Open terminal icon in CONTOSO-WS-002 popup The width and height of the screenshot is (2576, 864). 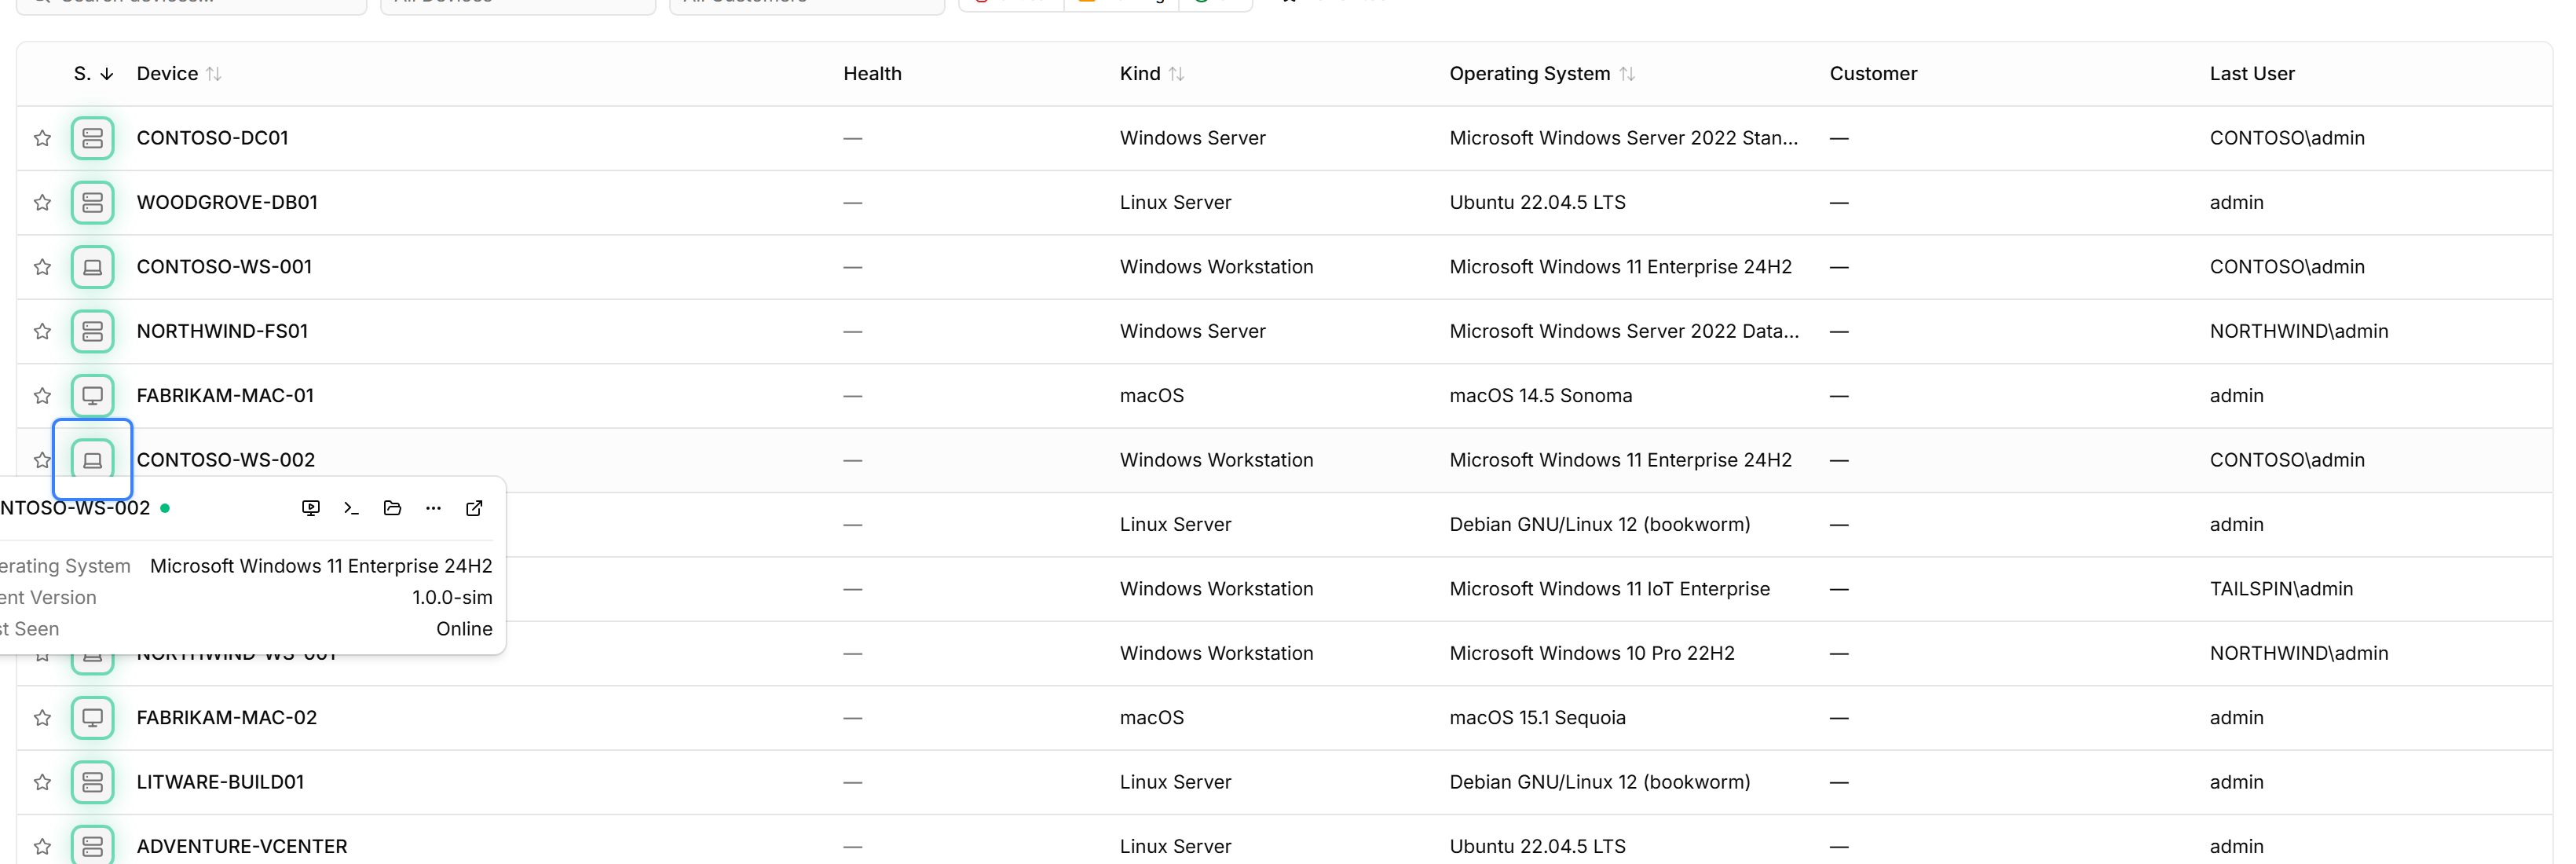[x=351, y=508]
